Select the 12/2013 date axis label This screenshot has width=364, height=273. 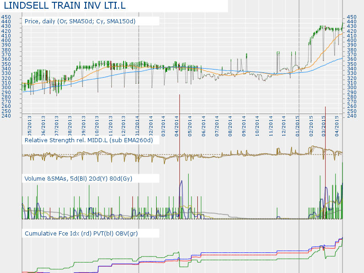[124, 126]
